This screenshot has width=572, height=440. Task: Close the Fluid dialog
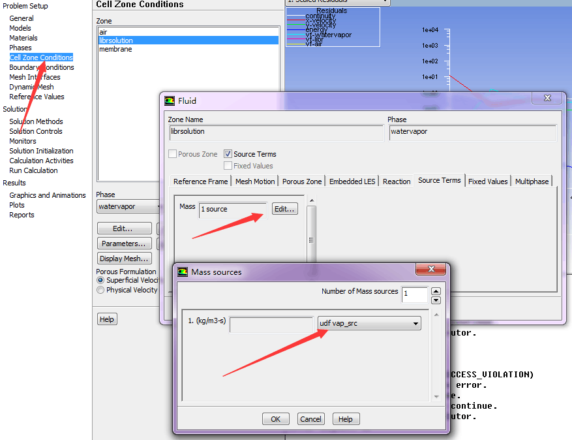(x=547, y=98)
